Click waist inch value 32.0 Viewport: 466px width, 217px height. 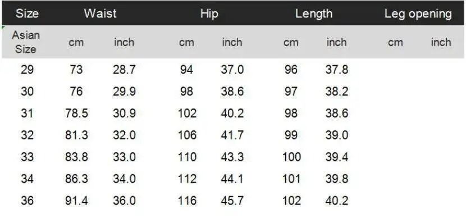124,135
